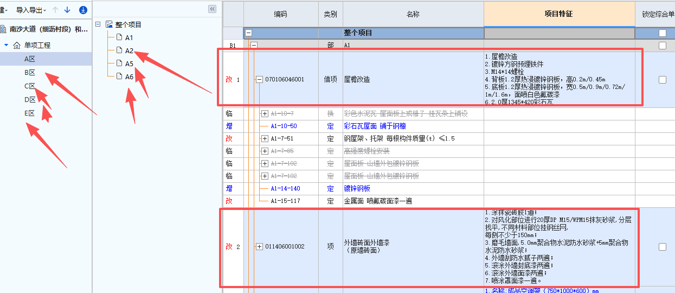
Task: Expand item 011406001002 using its plus box
Action: click(x=259, y=246)
